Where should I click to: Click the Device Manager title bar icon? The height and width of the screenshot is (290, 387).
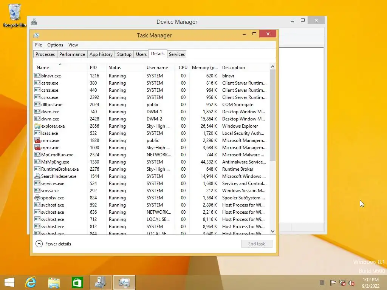tap(34, 22)
